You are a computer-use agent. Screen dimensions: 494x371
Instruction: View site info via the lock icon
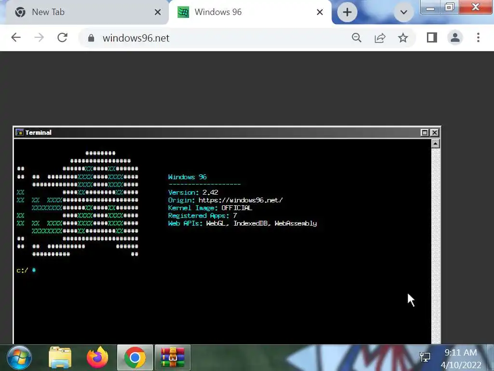click(x=91, y=38)
